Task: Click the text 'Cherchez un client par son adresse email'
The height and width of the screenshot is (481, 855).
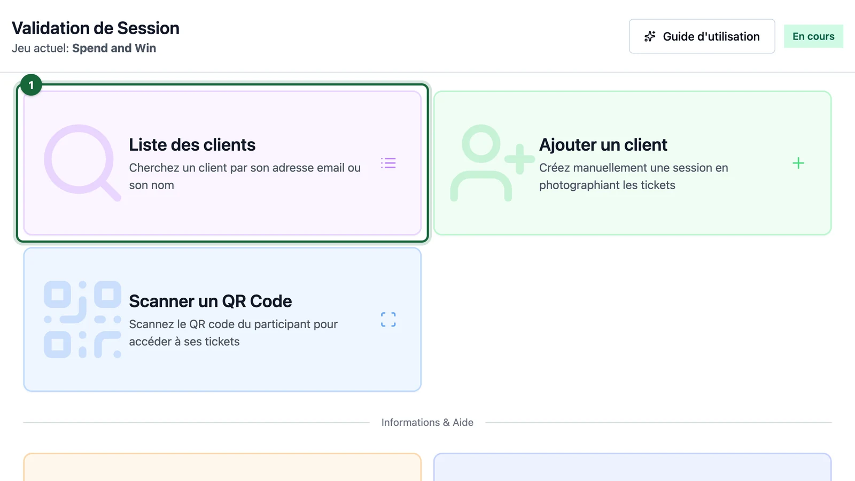Action: 238,168
